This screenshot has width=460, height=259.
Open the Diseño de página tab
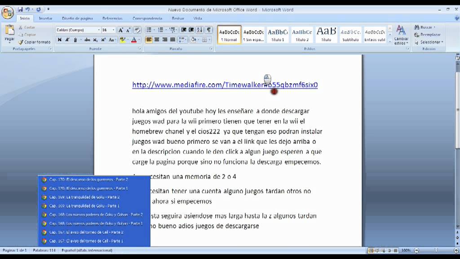77,18
